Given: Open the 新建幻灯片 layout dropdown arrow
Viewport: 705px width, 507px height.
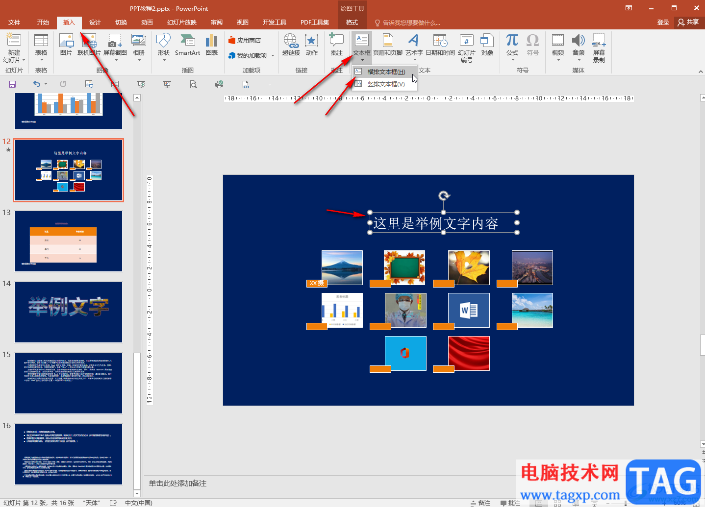Looking at the screenshot, I should click(x=24, y=60).
